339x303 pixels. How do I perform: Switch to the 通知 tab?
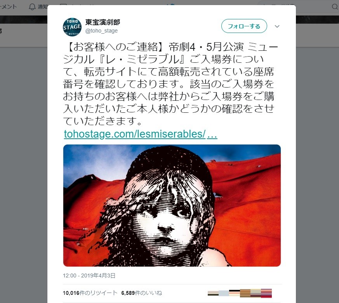pyautogui.click(x=43, y=7)
